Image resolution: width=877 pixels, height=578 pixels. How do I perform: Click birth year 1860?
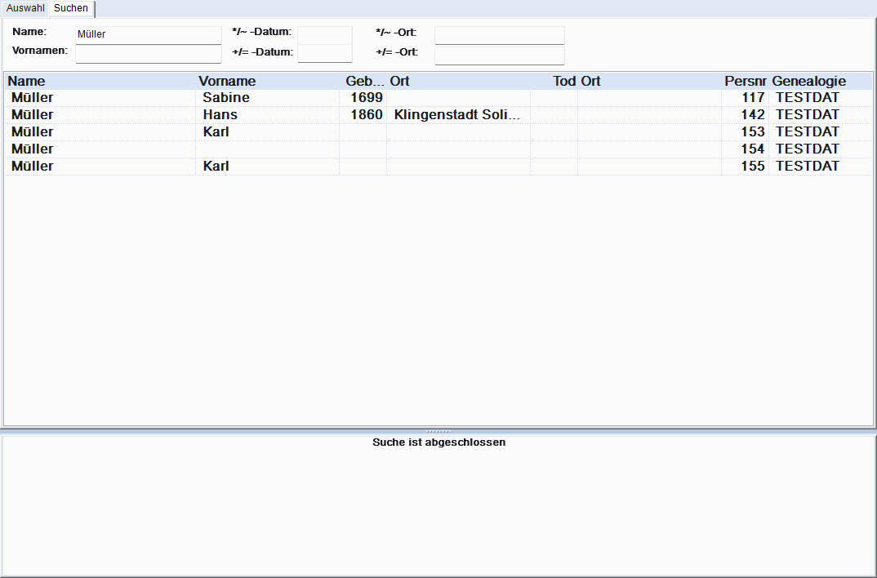pos(367,114)
